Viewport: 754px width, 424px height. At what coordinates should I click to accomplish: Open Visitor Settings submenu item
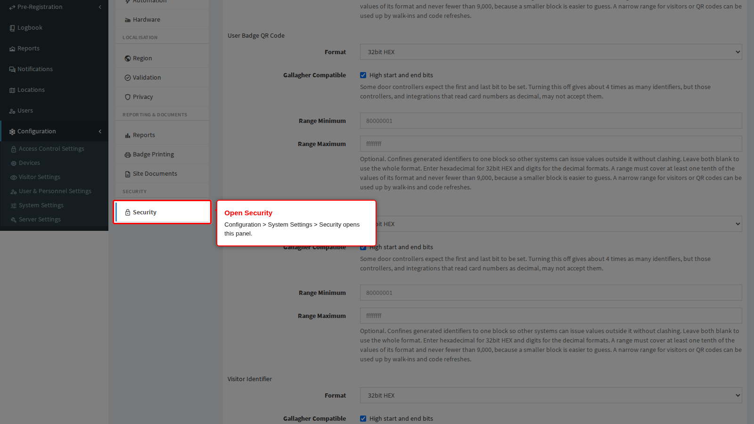54,177
